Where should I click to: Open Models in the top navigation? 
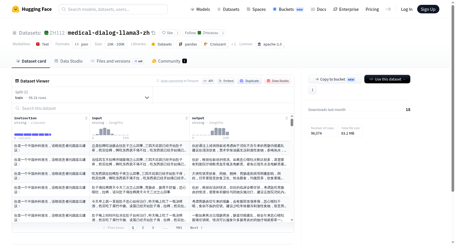(x=200, y=9)
